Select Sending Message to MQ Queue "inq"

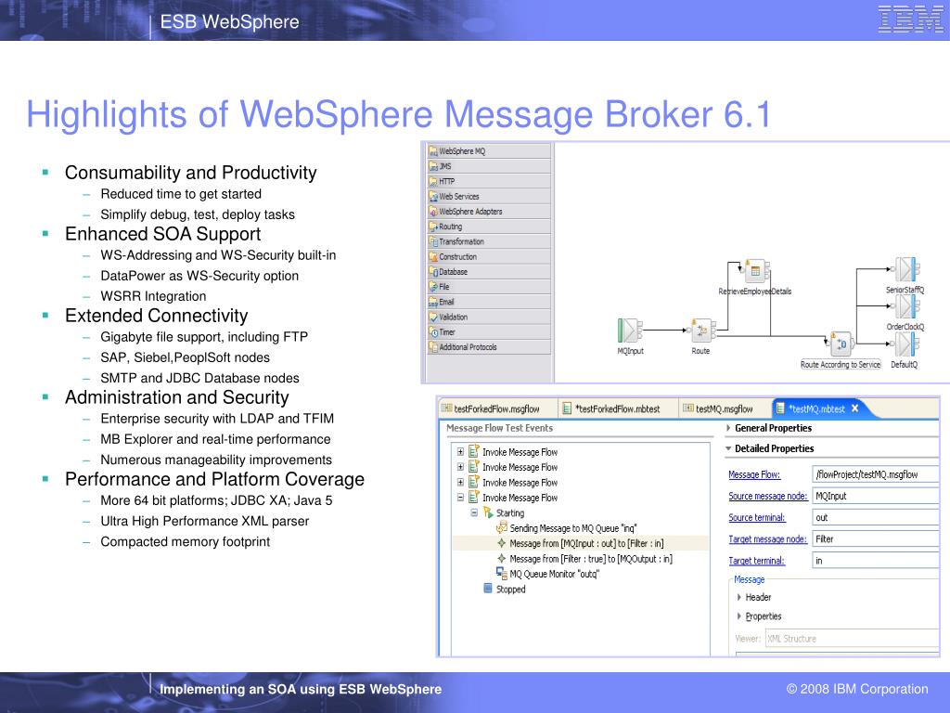572,528
